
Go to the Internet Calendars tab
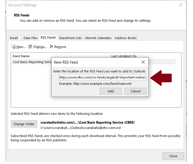coord(98,38)
